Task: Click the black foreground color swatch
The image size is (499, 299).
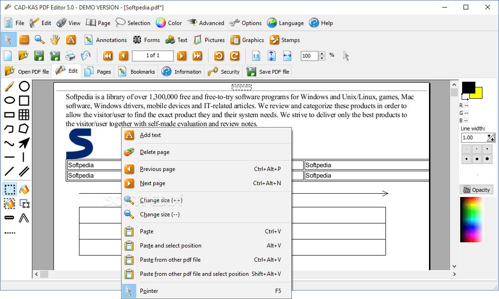Action: (468, 87)
